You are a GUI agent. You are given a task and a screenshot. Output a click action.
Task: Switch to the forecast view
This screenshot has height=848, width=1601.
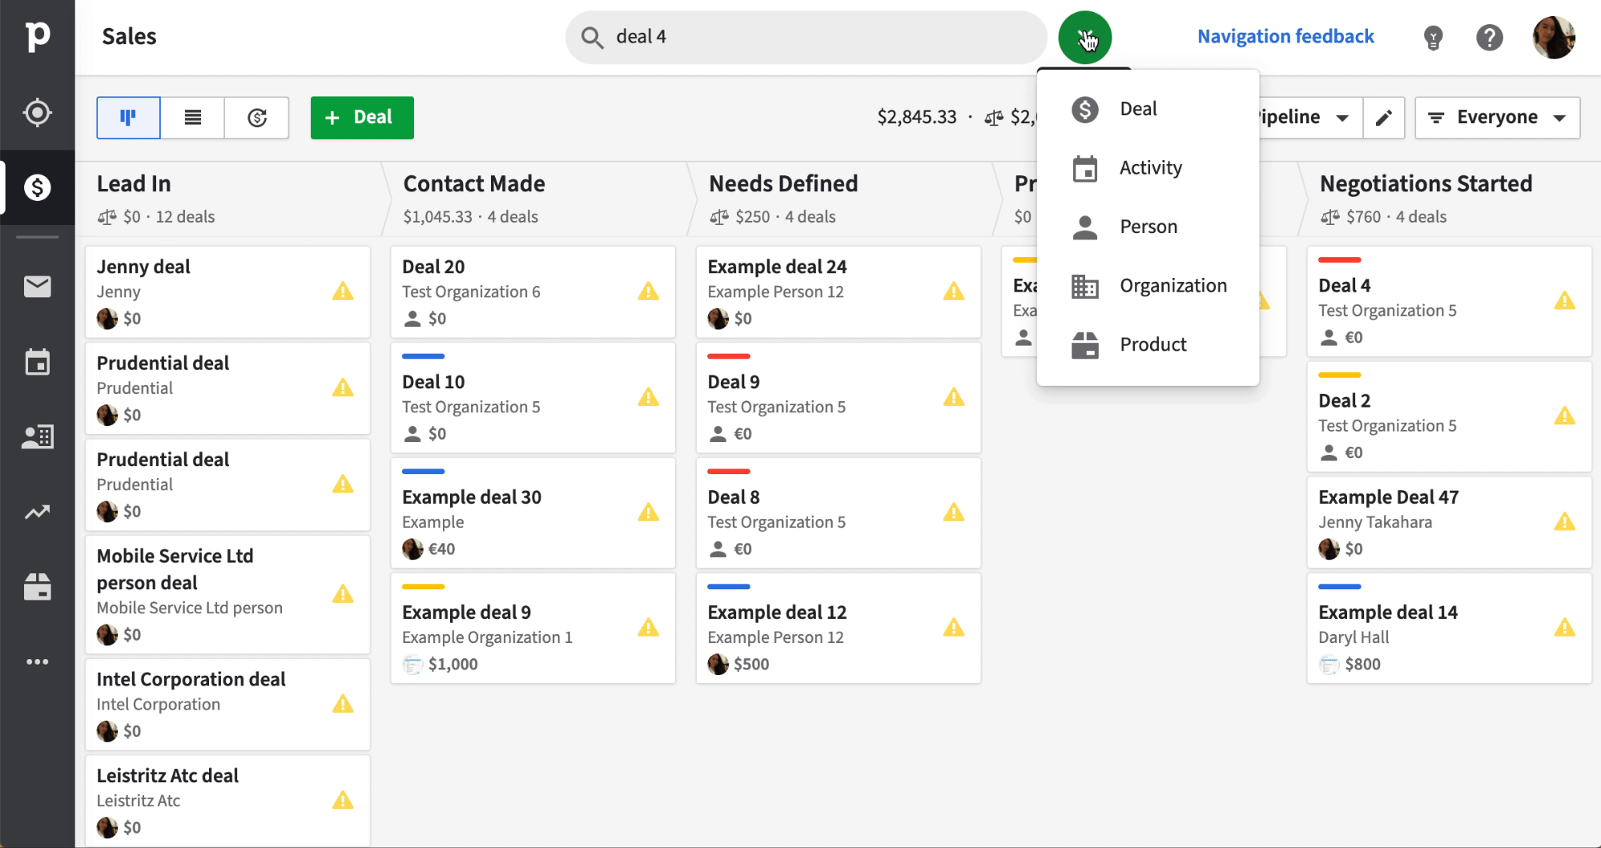(x=256, y=118)
